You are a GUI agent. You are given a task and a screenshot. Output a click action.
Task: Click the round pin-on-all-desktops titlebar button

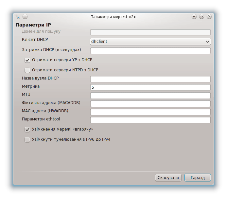pos(25,17)
